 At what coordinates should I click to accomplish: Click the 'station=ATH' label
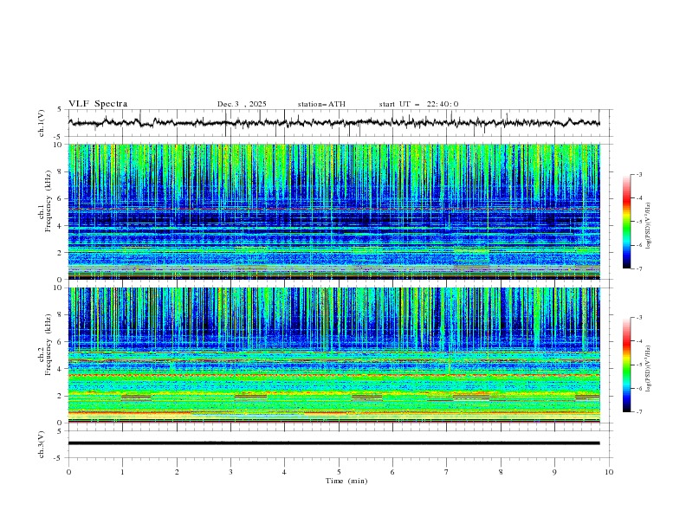click(321, 104)
